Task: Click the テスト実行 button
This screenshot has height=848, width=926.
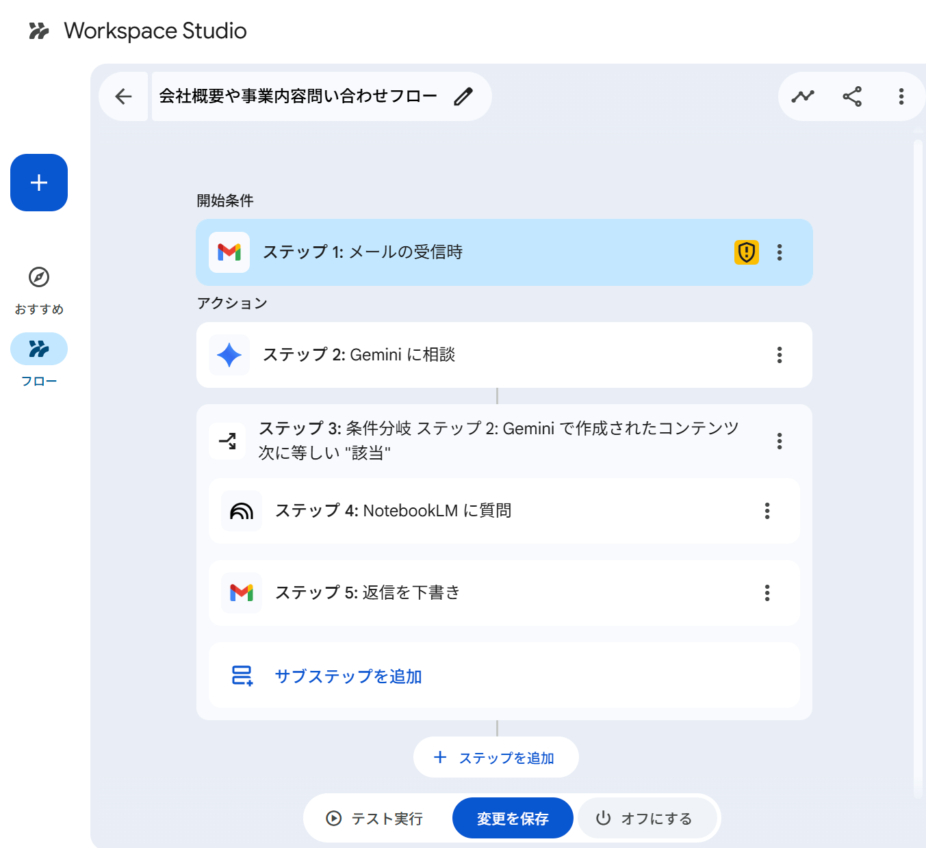Action: click(x=374, y=819)
